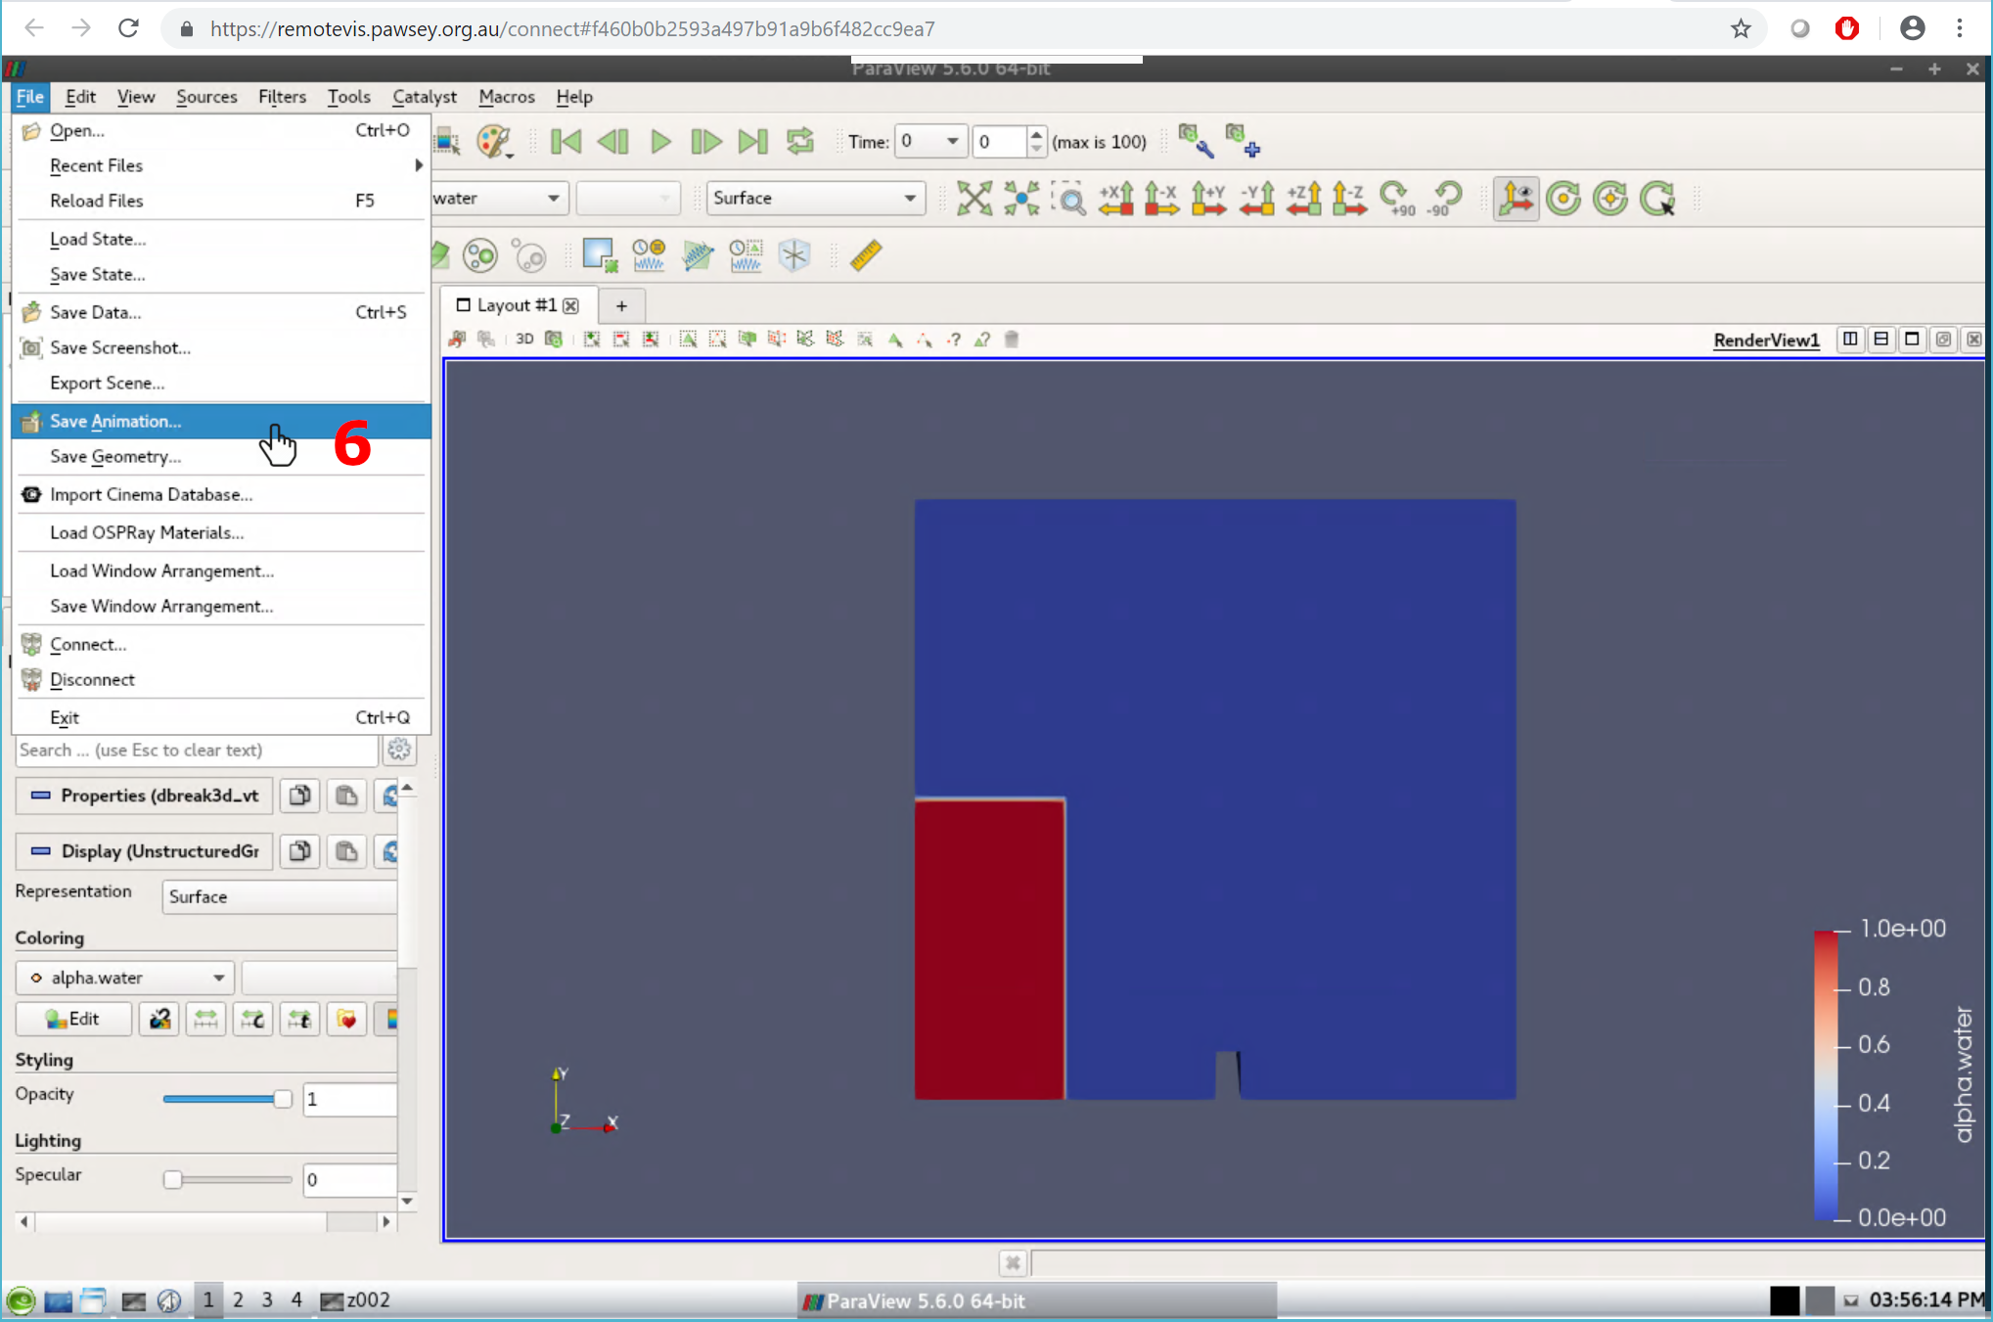Open Recent Files submenu
Image resolution: width=1993 pixels, height=1322 pixels.
coord(221,165)
